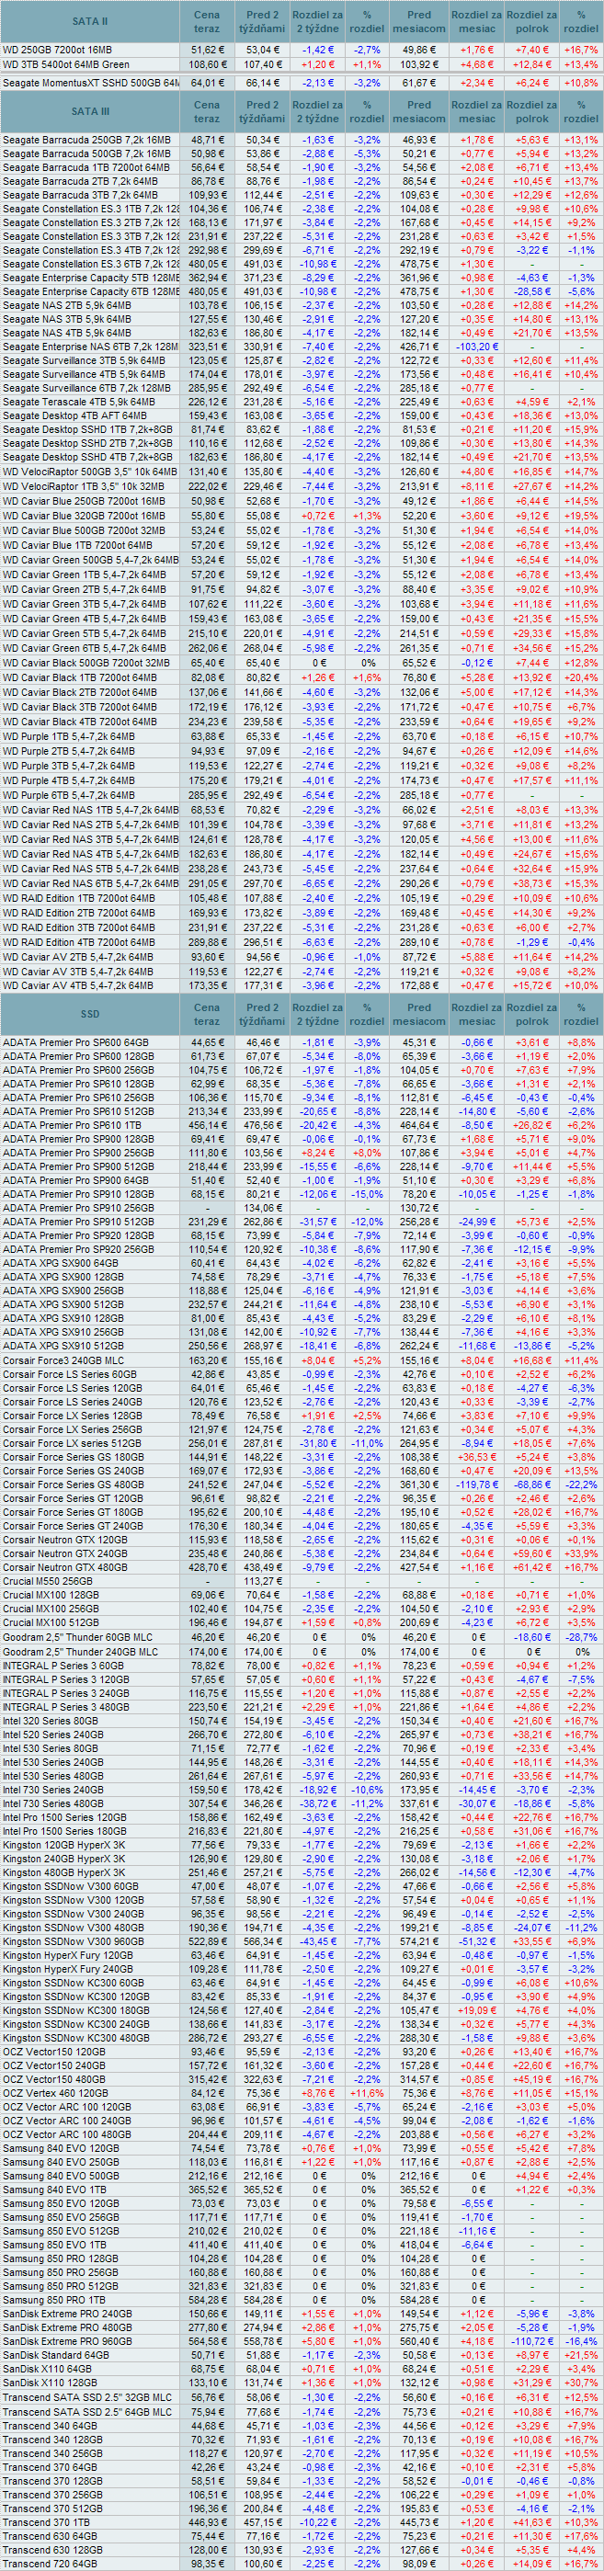Select the 'Kingston SSDNow V300 960GB' row name
This screenshot has height=2571, width=604.
(71, 1941)
